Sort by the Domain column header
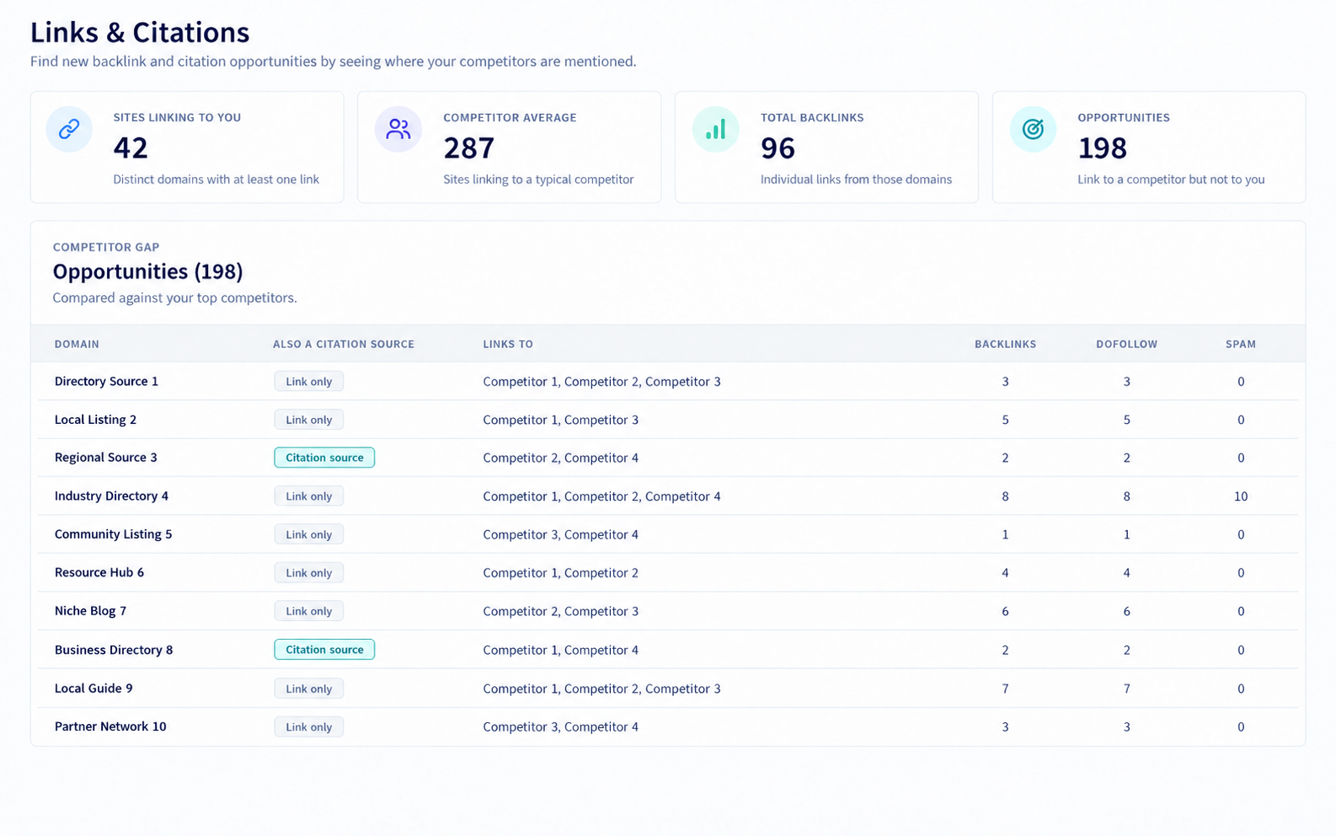This screenshot has height=836, width=1336. [77, 344]
